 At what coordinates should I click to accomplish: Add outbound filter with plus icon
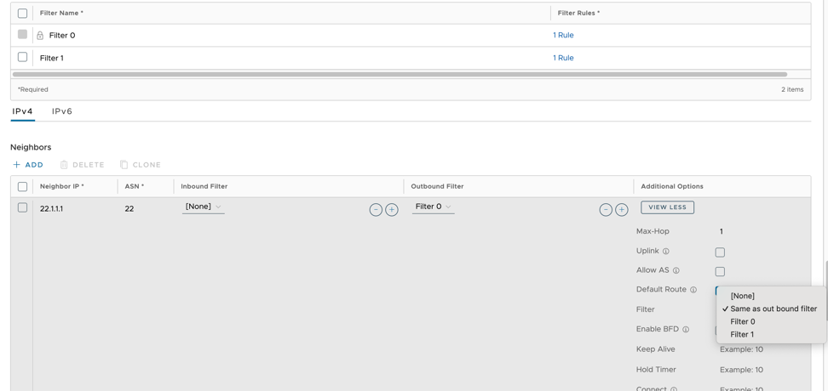(x=622, y=209)
